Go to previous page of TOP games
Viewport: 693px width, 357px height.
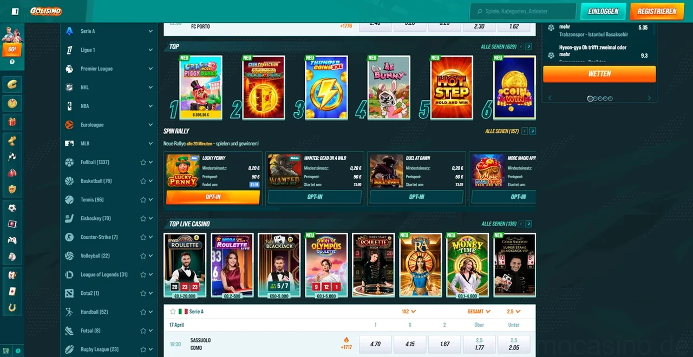click(x=521, y=47)
